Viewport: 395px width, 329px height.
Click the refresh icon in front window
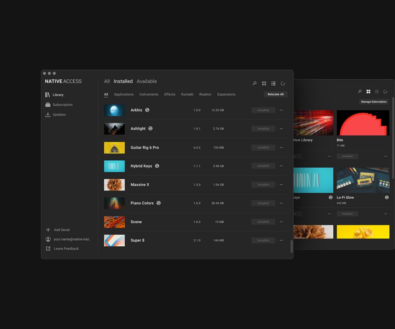(283, 83)
